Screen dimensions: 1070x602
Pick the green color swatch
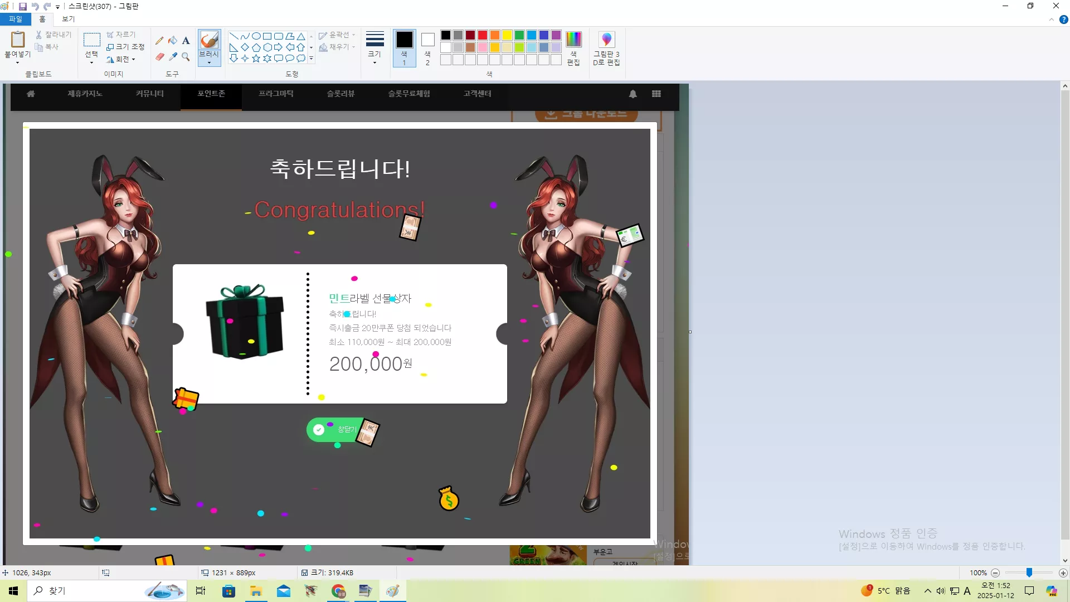(519, 35)
